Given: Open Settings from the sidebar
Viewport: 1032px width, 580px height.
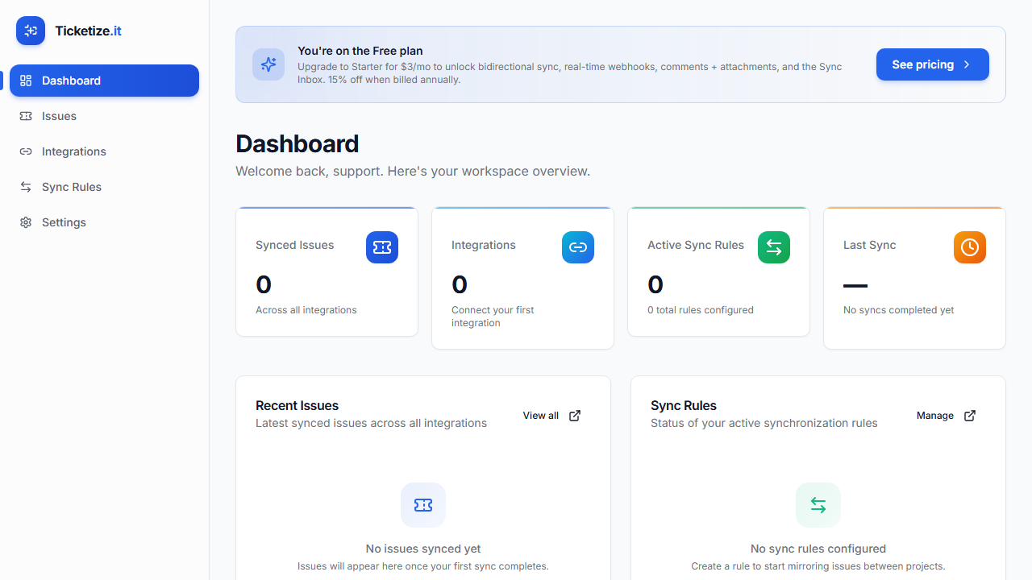Looking at the screenshot, I should tap(104, 222).
